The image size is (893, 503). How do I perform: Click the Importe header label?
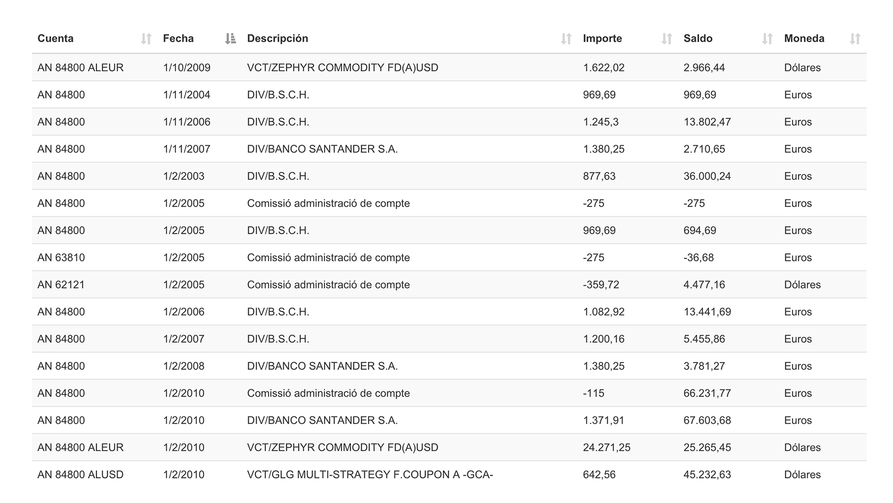[602, 39]
